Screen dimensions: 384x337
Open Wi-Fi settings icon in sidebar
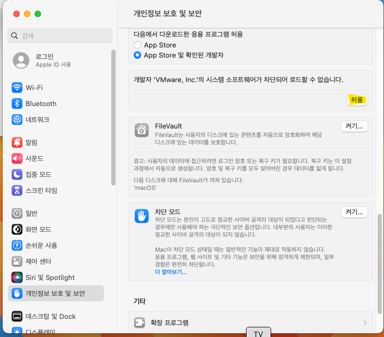pyautogui.click(x=17, y=87)
